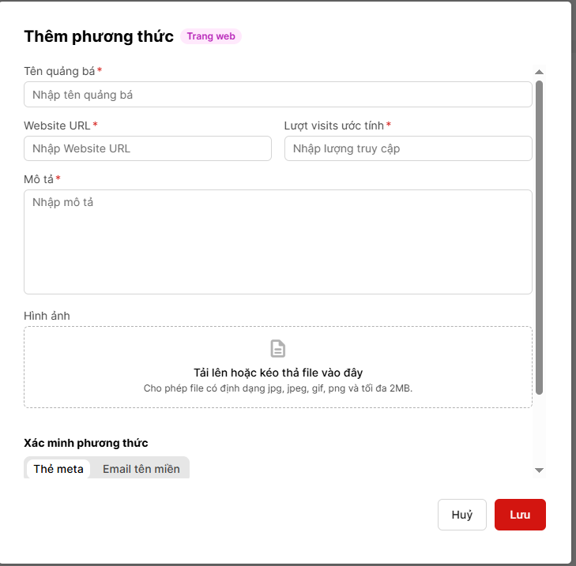Click the Tên quảng bá label
Image resolution: width=576 pixels, height=566 pixels.
pos(59,71)
